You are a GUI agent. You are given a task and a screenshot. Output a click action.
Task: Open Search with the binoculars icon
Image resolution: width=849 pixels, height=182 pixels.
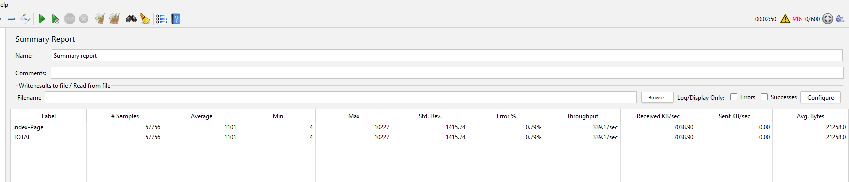(131, 19)
